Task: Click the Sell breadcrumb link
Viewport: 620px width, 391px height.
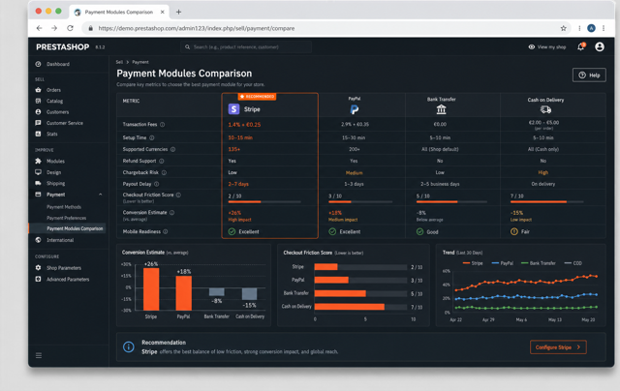Action: point(119,62)
